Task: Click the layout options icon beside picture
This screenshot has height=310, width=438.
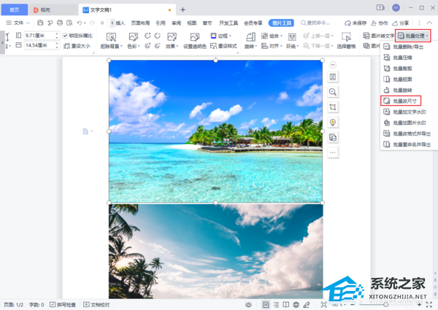Action: 333,77
